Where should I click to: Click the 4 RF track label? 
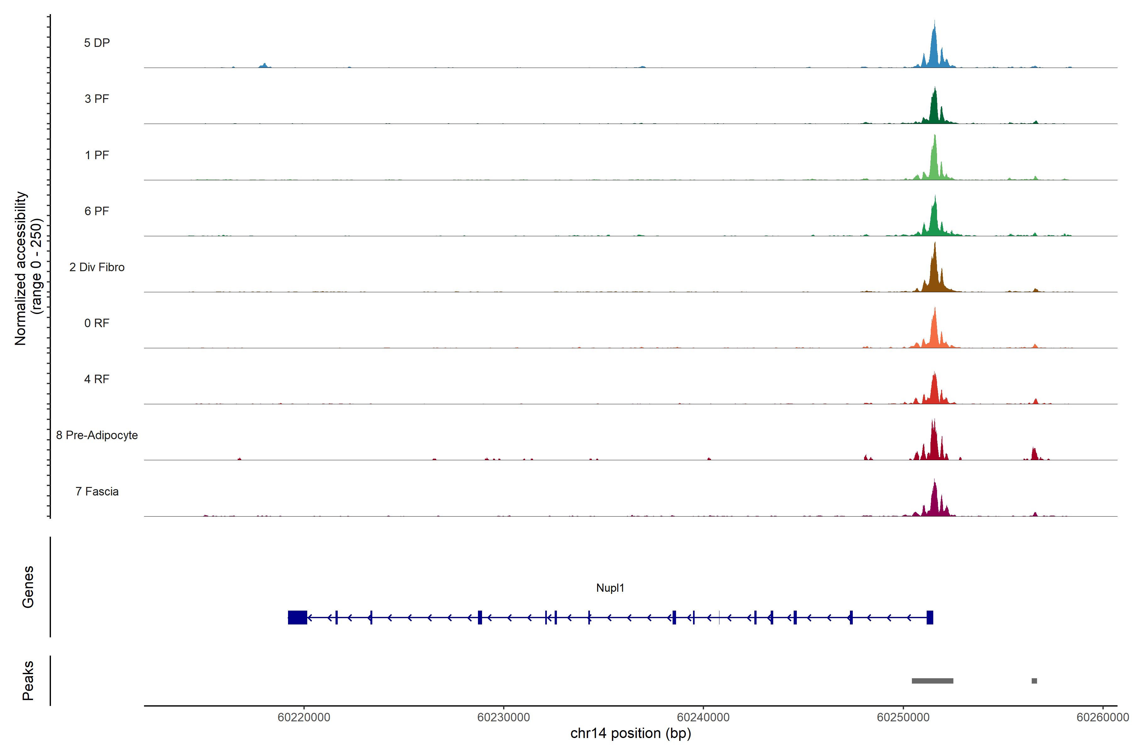pyautogui.click(x=97, y=379)
